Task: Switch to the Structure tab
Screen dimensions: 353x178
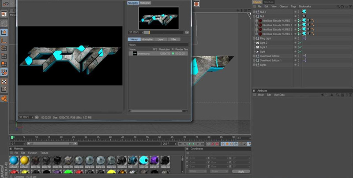Action: tap(268, 2)
